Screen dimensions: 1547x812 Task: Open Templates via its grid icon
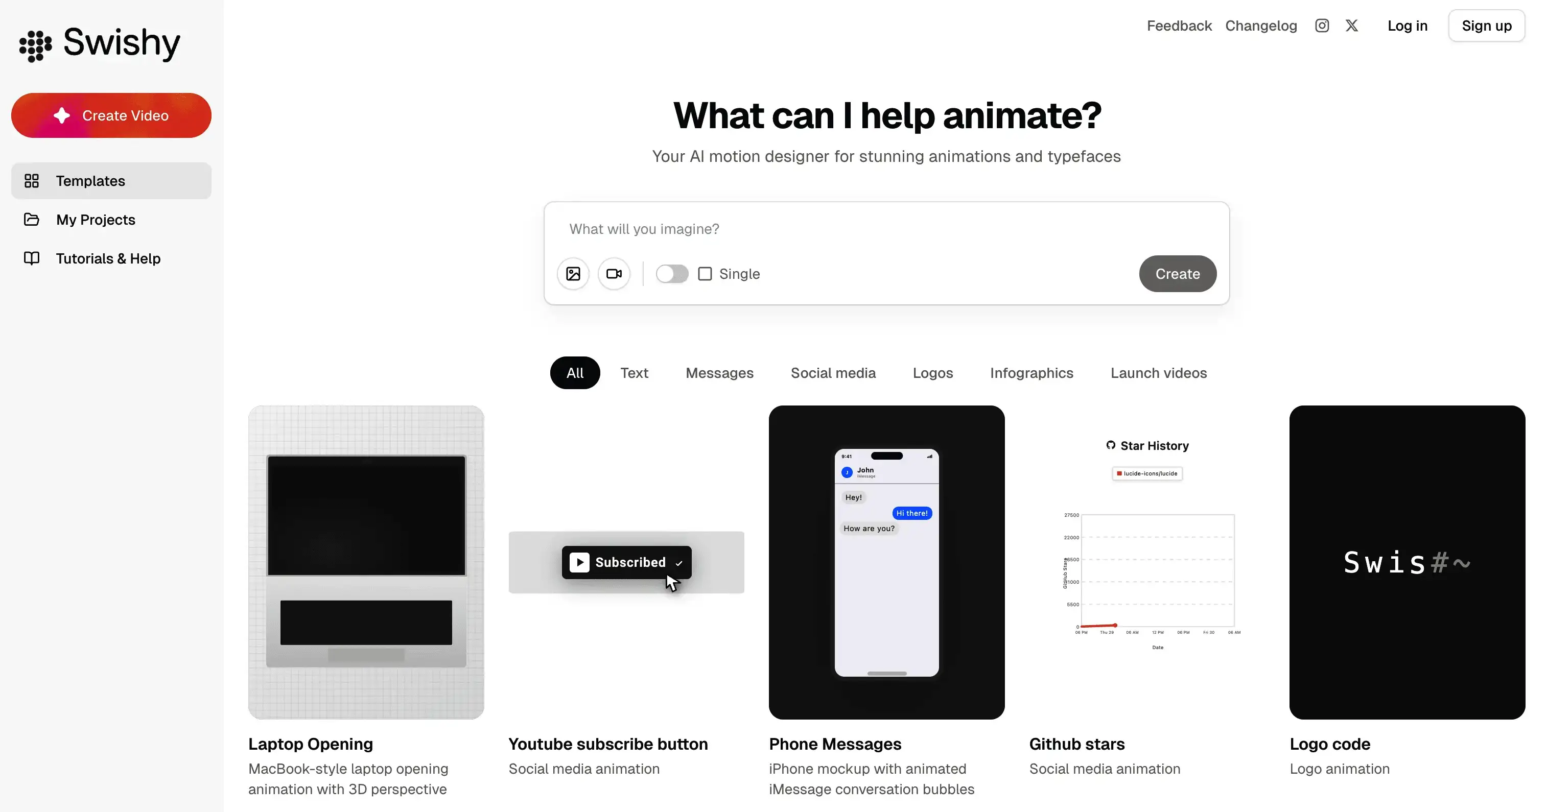coord(31,181)
